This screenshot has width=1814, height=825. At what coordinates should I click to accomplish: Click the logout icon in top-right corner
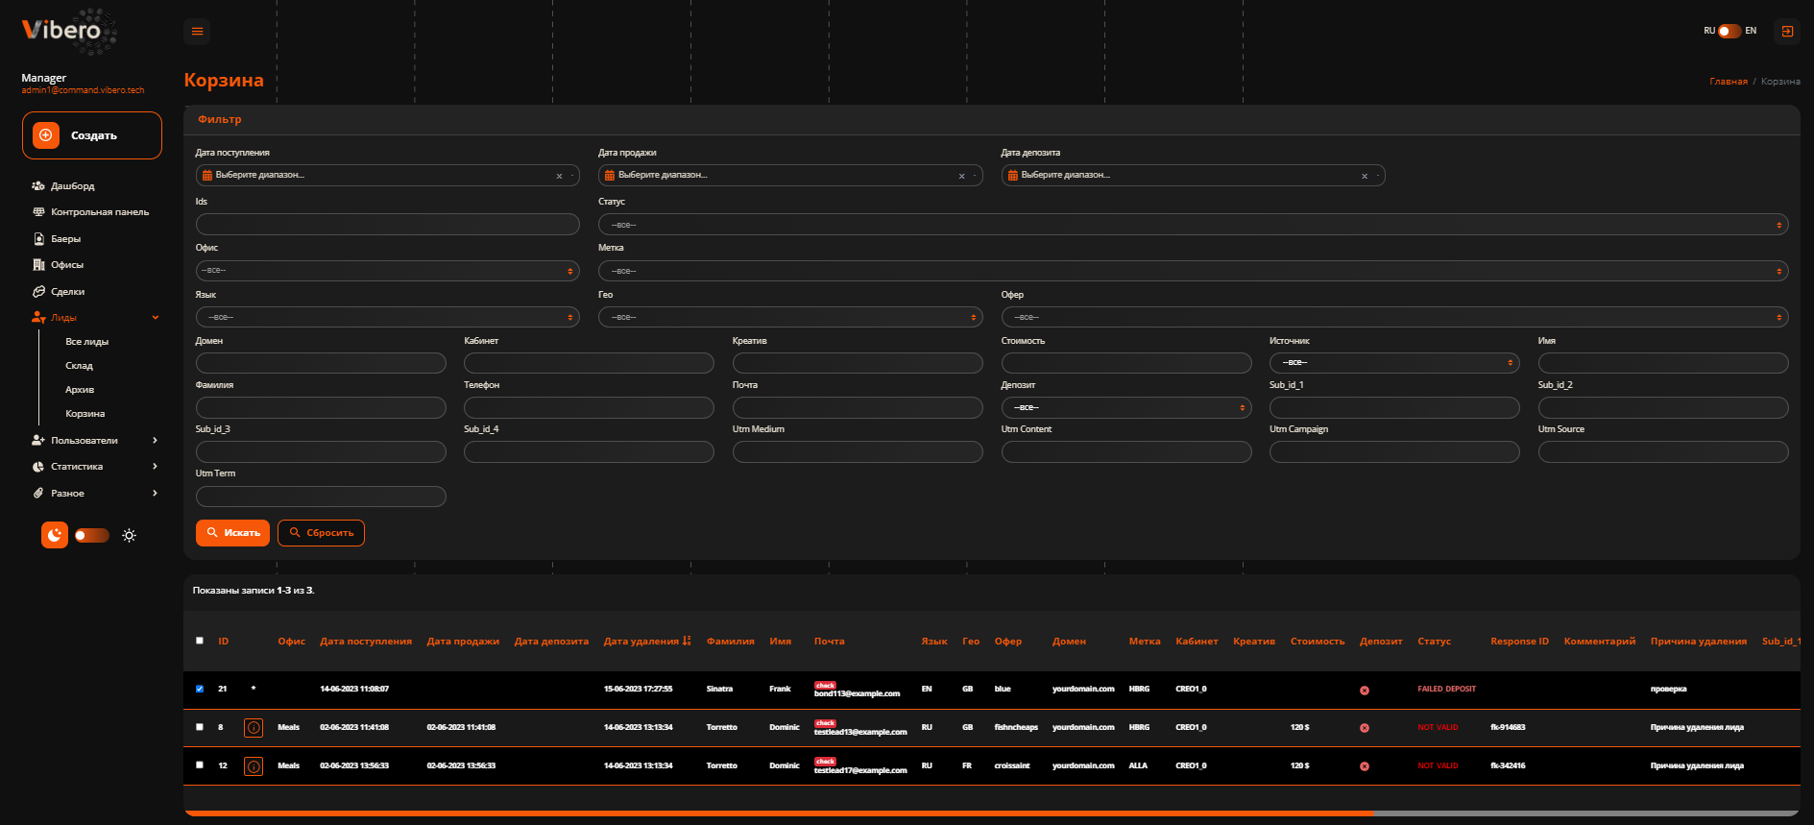tap(1787, 32)
